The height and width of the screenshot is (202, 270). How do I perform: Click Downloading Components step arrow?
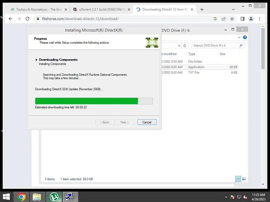[x=36, y=60]
